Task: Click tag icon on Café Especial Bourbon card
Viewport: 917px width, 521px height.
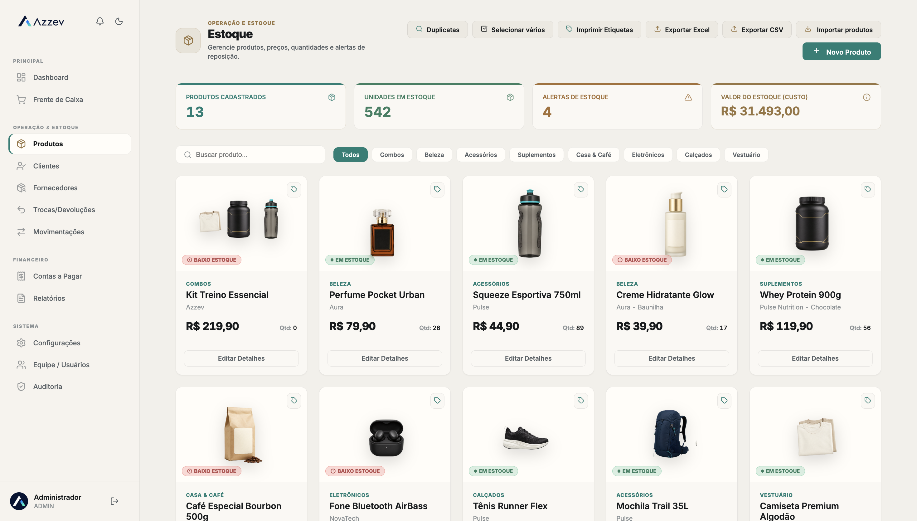Action: (294, 400)
